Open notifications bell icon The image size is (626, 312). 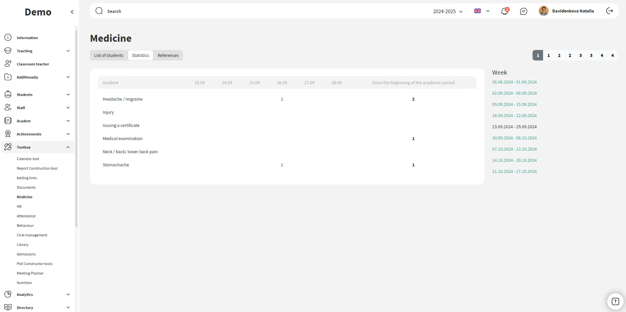504,11
